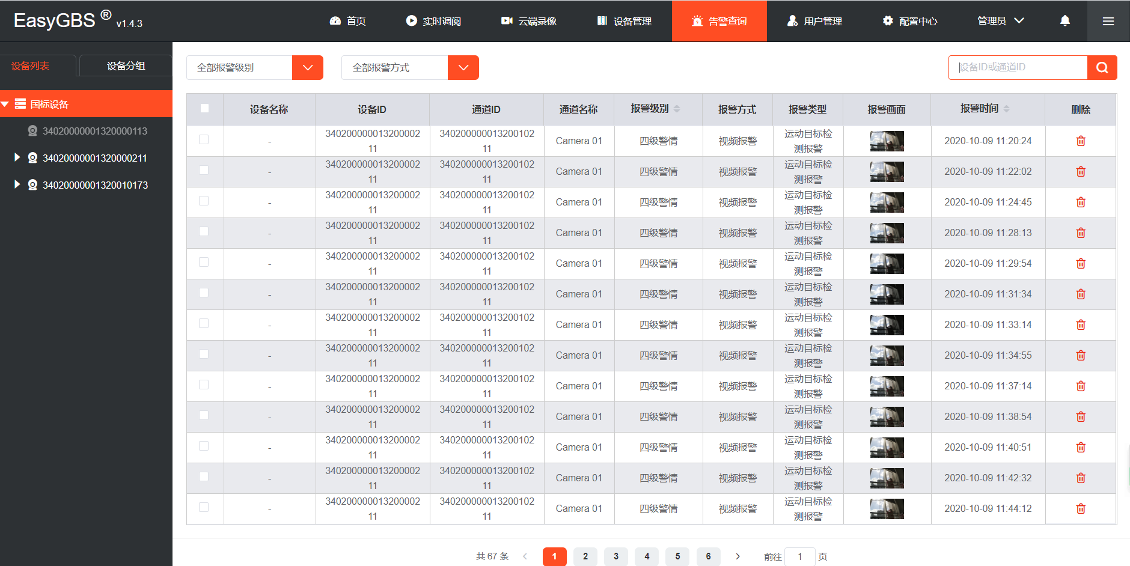
Task: Open alarm snapshot thumbnail for 11:40:51
Action: [x=887, y=447]
